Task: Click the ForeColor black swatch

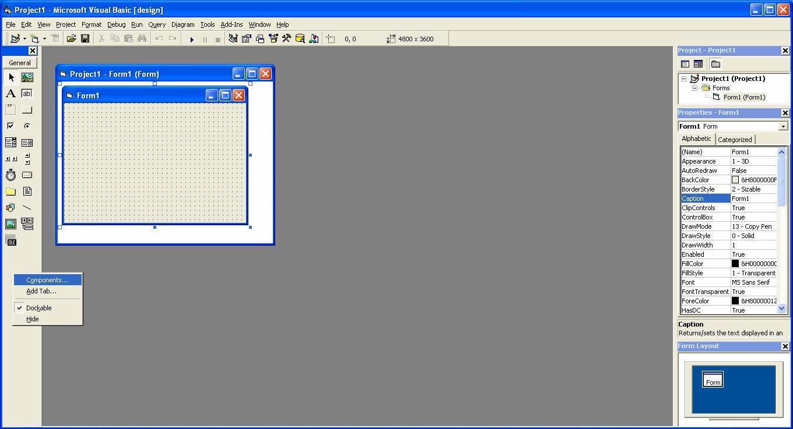Action: point(735,301)
